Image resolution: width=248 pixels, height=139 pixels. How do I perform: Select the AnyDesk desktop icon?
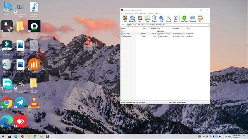[21, 123]
